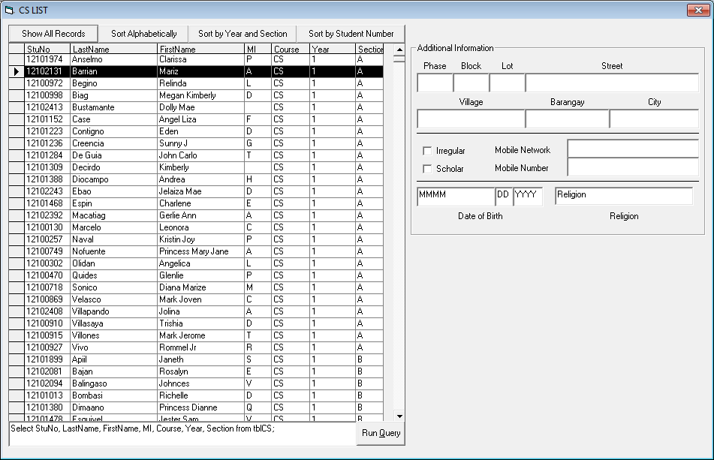Enable the Scholar checkbox
The height and width of the screenshot is (460, 714).
click(427, 169)
